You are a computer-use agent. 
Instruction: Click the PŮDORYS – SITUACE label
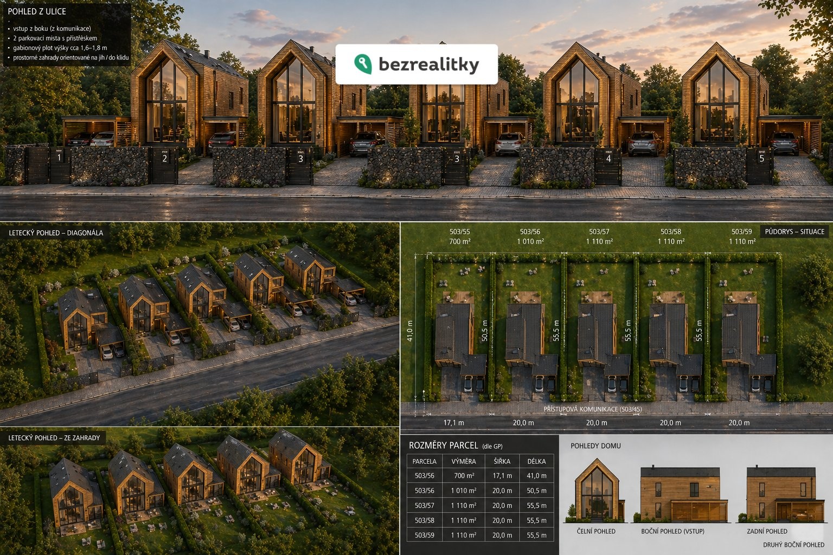(794, 231)
